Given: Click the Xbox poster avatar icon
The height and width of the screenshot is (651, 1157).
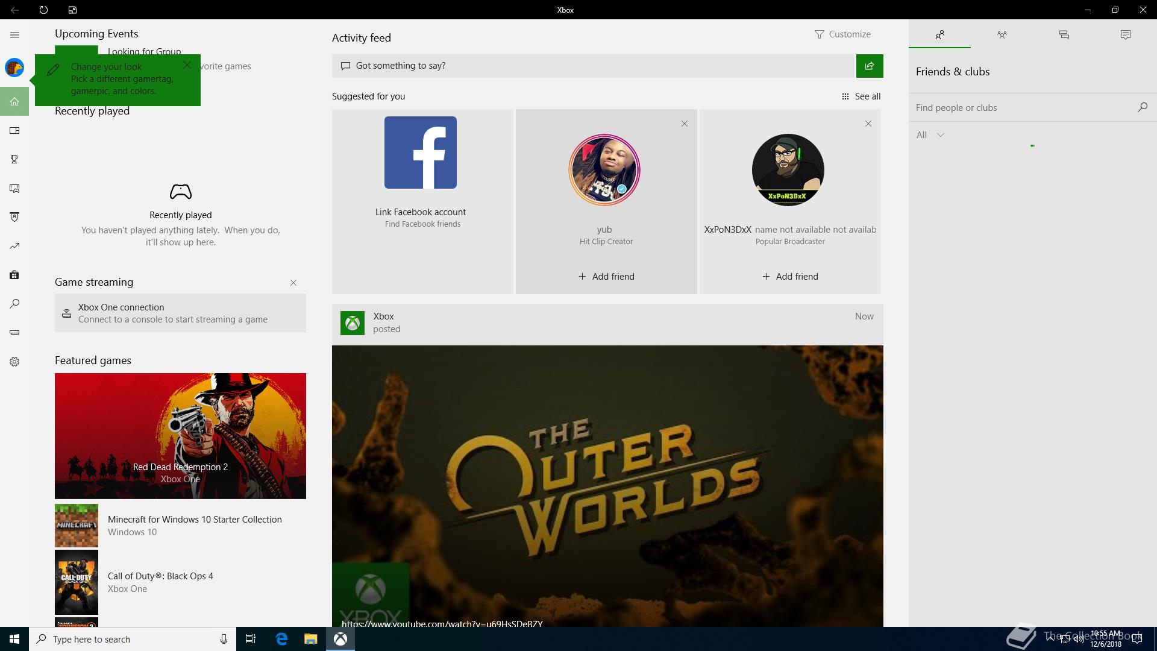Looking at the screenshot, I should tap(353, 323).
